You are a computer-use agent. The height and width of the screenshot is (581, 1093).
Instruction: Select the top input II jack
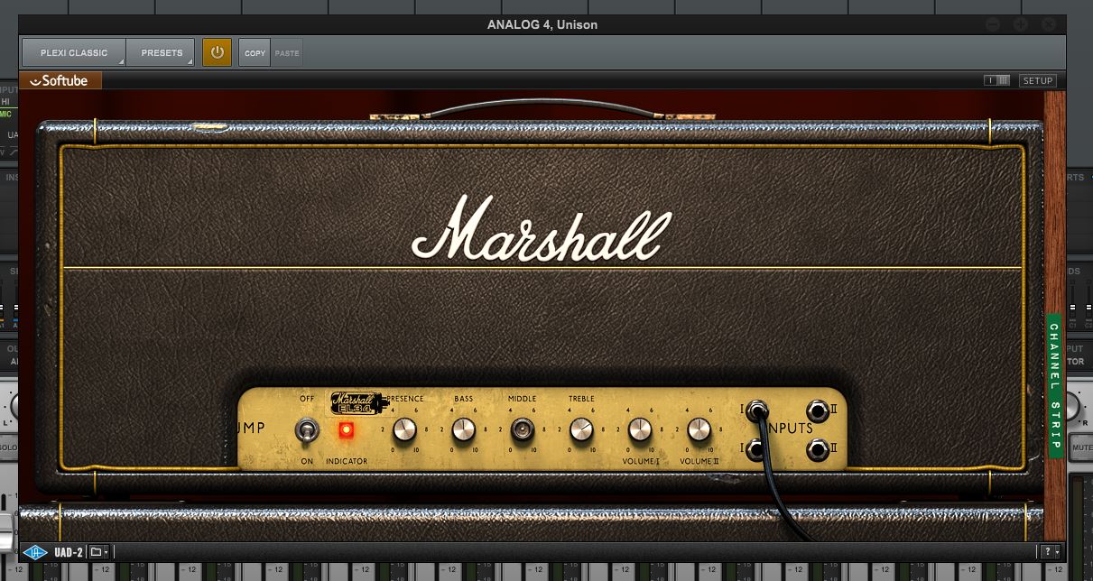818,411
